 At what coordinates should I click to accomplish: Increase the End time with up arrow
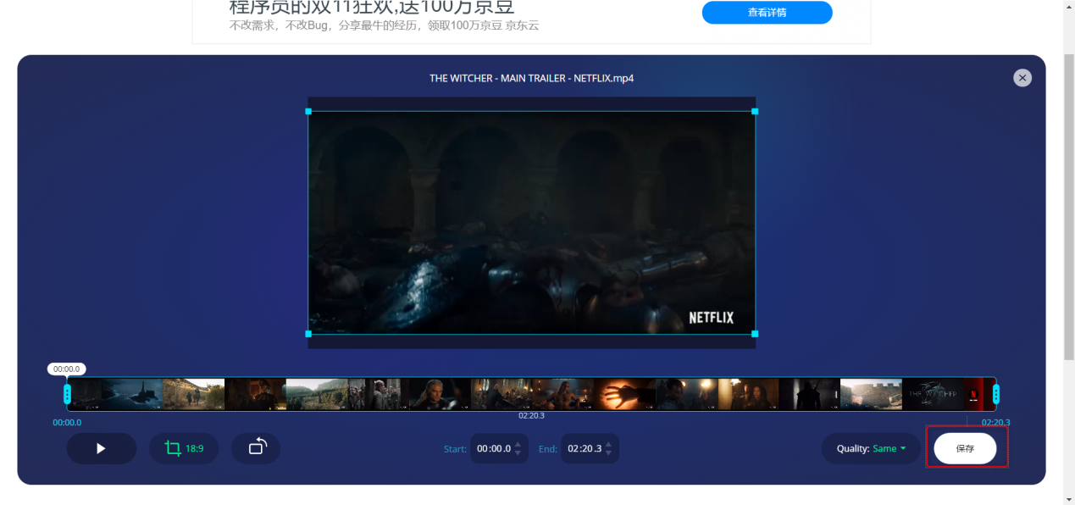click(x=608, y=443)
